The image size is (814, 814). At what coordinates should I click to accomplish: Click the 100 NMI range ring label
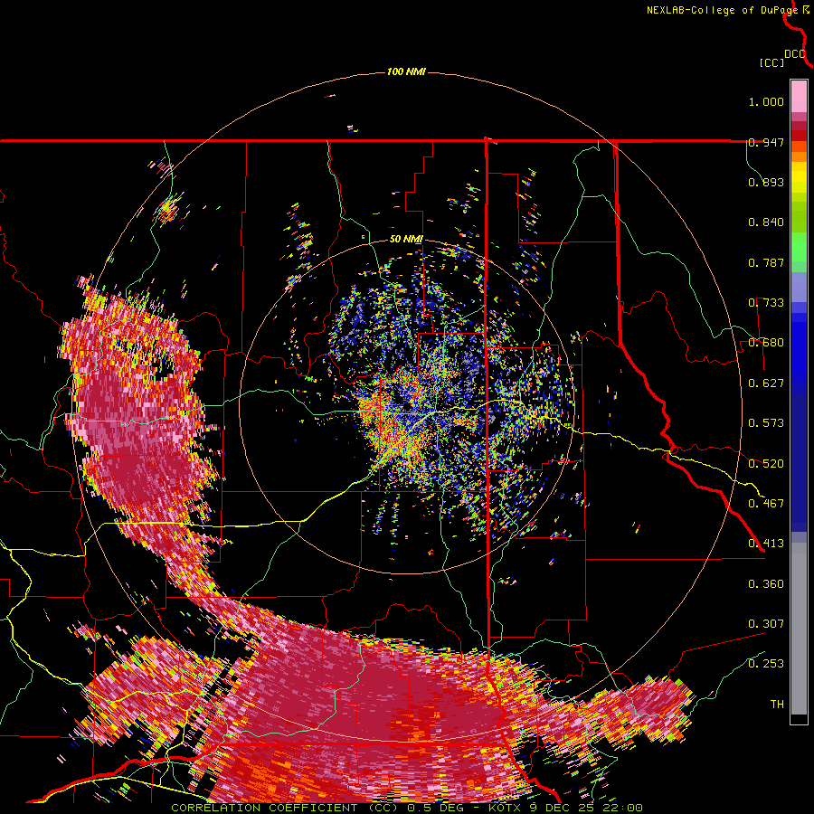click(x=406, y=71)
